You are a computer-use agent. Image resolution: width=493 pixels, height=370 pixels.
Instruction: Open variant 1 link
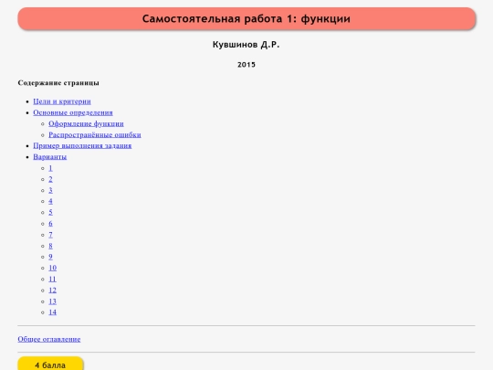50,168
